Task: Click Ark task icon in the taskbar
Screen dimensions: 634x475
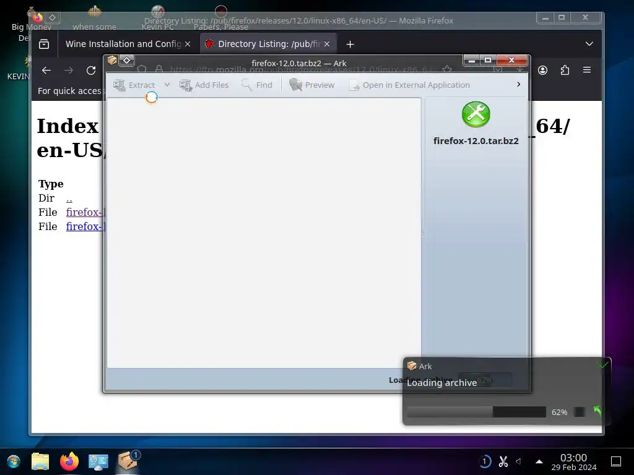Action: (128, 460)
